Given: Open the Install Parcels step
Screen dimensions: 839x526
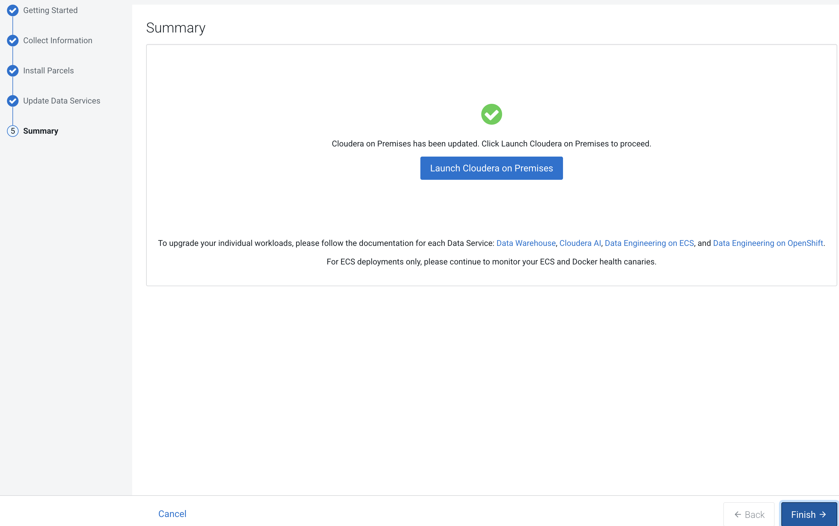Looking at the screenshot, I should (48, 71).
